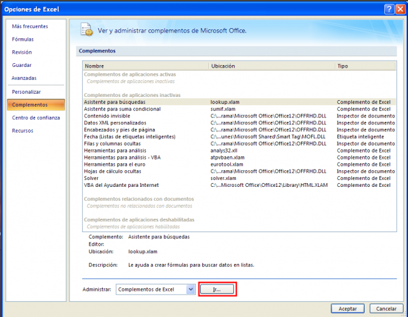Screen dimensions: 408x317
Task: Sort by the Ubicación column header
Action: pos(272,66)
